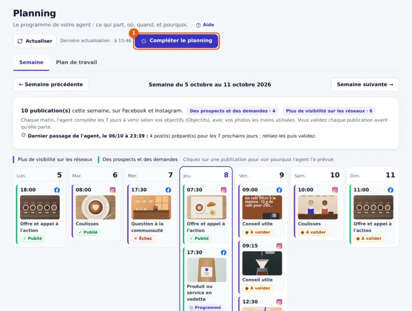
Task: Click the Instagram icon on Saturday's 10:00 post
Action: point(335,190)
